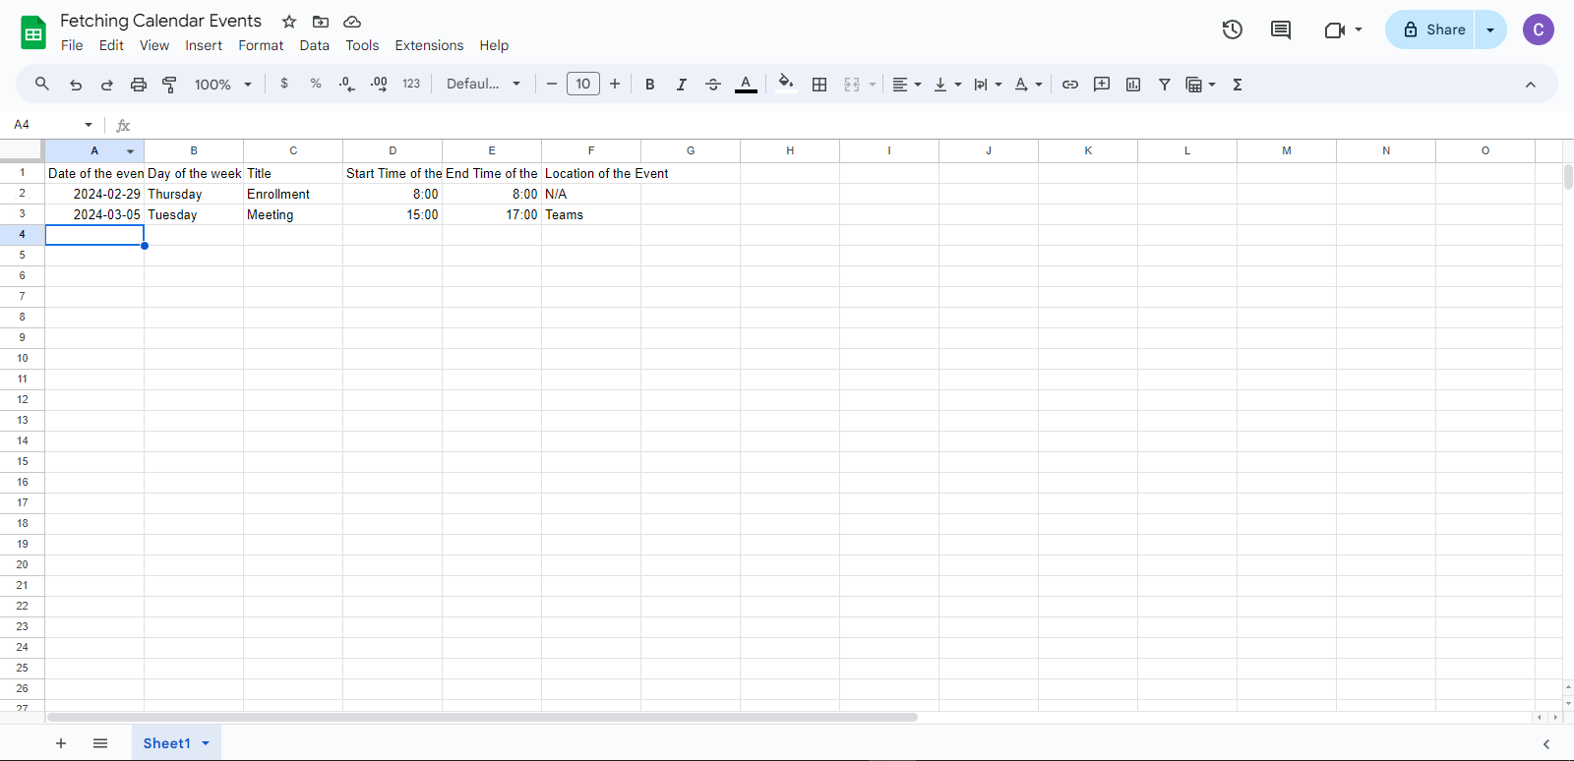Open vertical align dropdown
Screen dimensions: 1574x761
pyautogui.click(x=947, y=85)
